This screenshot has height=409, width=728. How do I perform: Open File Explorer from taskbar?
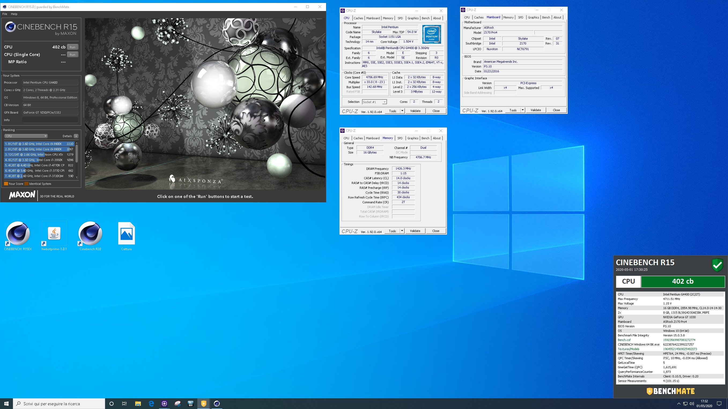coord(138,404)
